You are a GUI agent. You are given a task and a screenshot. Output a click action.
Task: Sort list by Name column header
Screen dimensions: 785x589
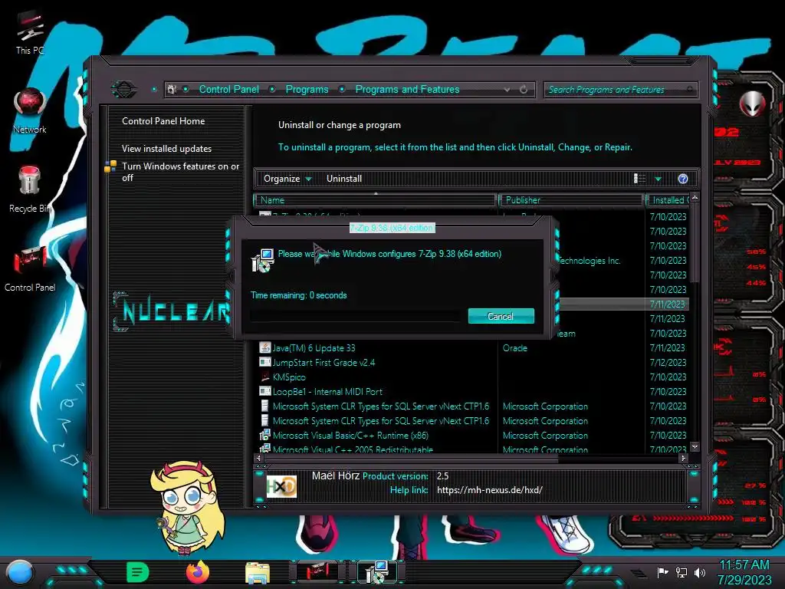point(376,200)
